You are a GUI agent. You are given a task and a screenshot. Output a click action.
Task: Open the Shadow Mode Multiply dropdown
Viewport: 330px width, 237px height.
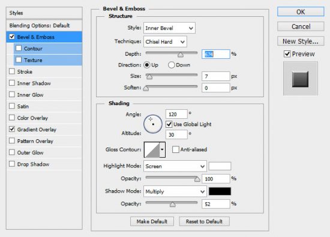click(x=175, y=191)
